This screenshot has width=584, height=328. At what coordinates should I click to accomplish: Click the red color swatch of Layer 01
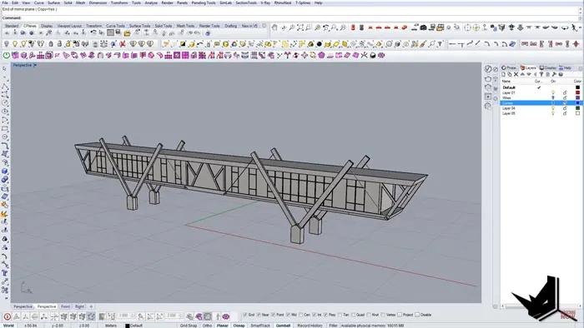pyautogui.click(x=577, y=92)
